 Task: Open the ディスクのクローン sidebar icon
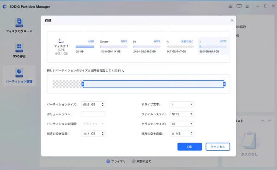[x=19, y=23]
